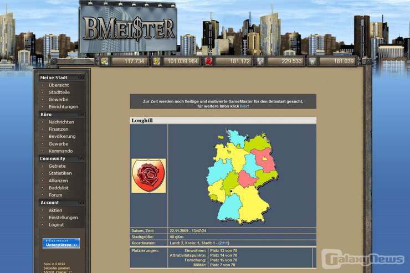Open Finanzen menu entry
Screen dimensions: 410x273
[x=58, y=130]
